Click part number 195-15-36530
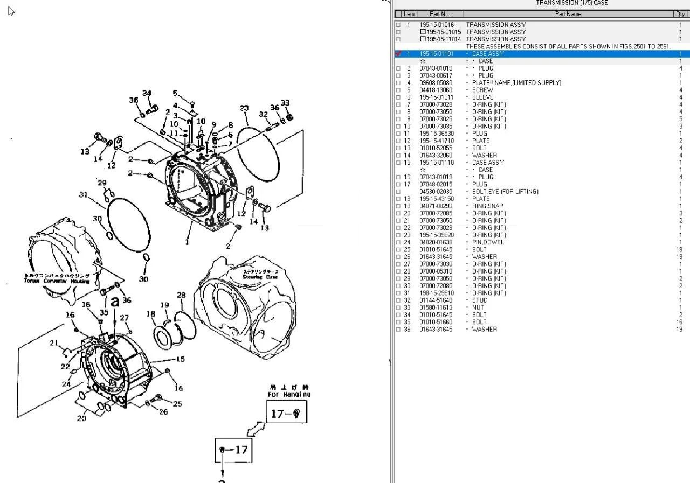The image size is (690, 483). click(436, 134)
